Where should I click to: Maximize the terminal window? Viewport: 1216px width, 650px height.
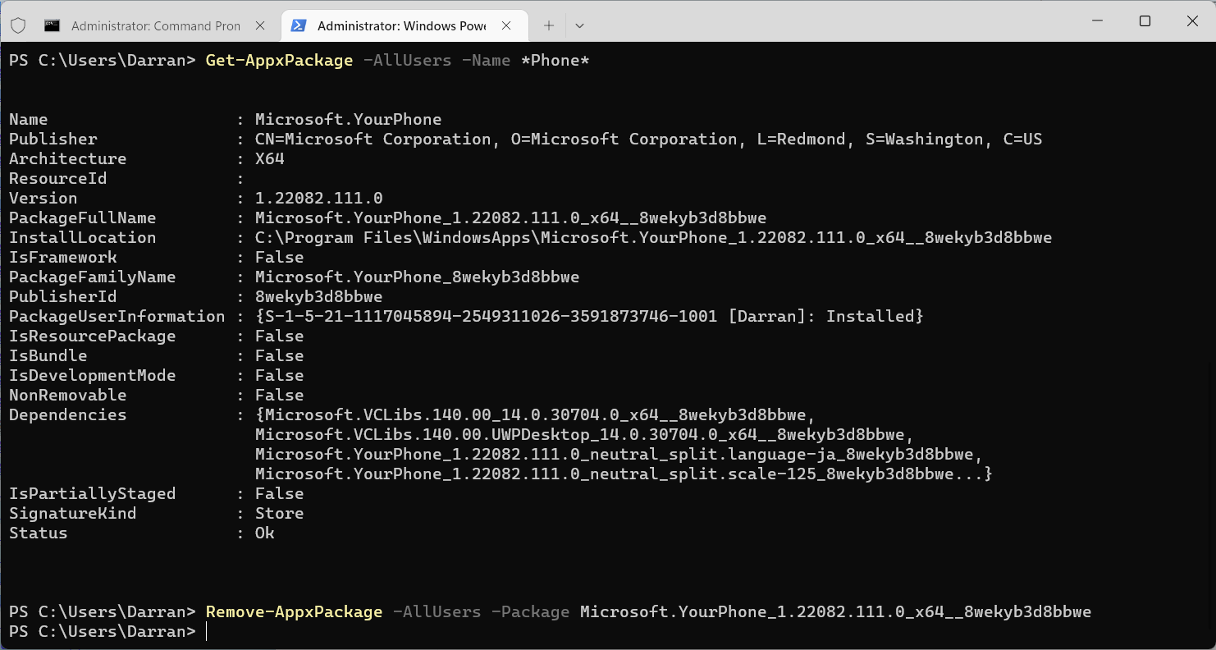[1145, 21]
